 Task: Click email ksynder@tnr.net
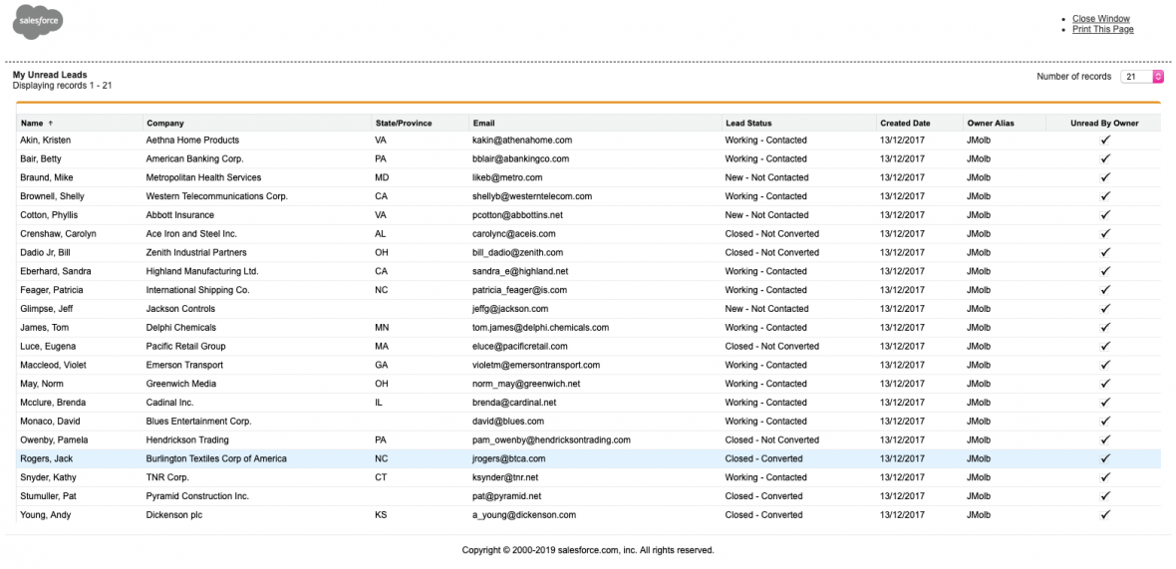(505, 477)
